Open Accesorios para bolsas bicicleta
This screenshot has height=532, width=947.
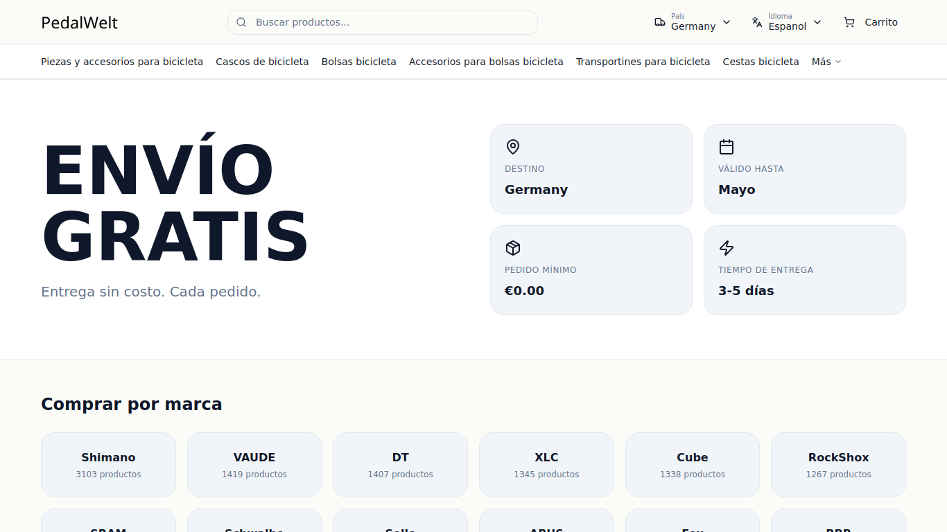click(x=486, y=62)
